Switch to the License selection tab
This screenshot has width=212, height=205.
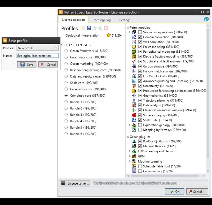click(74, 20)
